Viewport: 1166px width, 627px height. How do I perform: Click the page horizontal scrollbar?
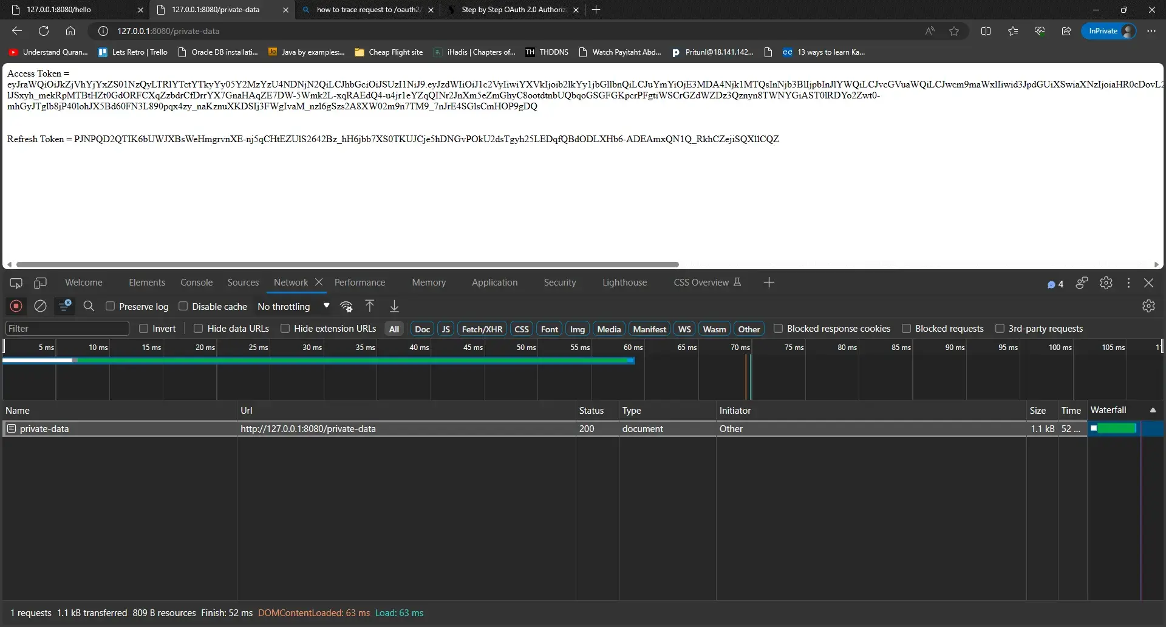click(347, 265)
